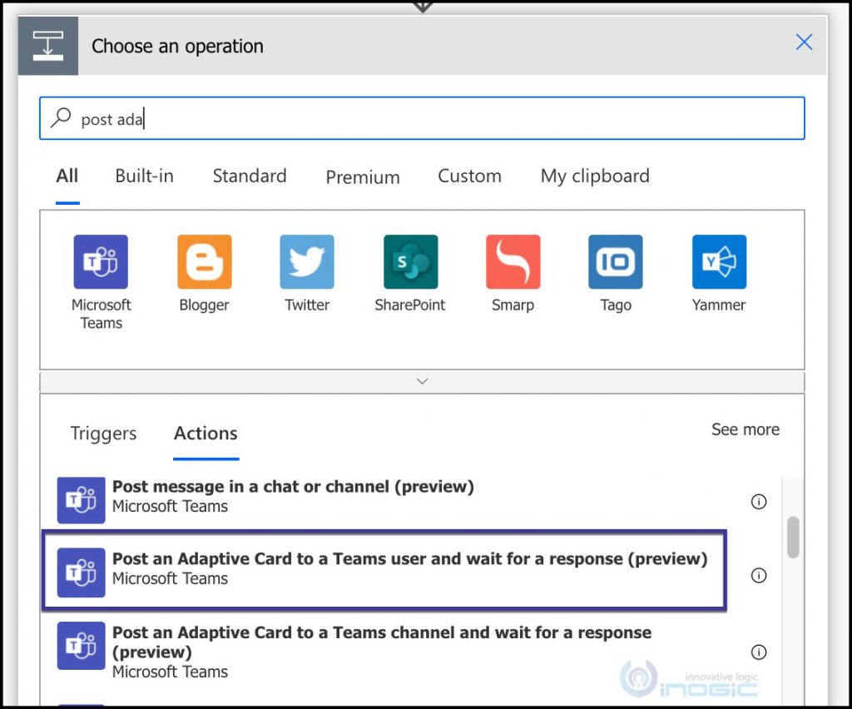Click the search magnifier icon

(x=61, y=118)
